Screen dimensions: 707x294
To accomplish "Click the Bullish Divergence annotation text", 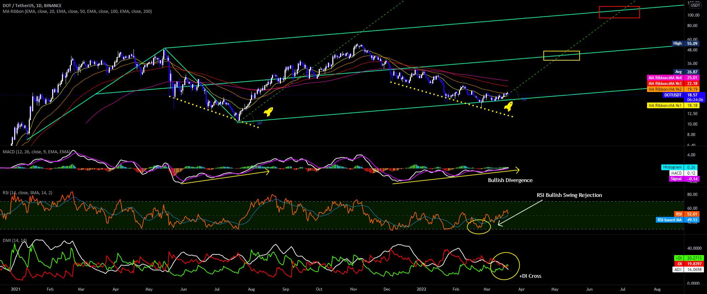I will click(510, 180).
